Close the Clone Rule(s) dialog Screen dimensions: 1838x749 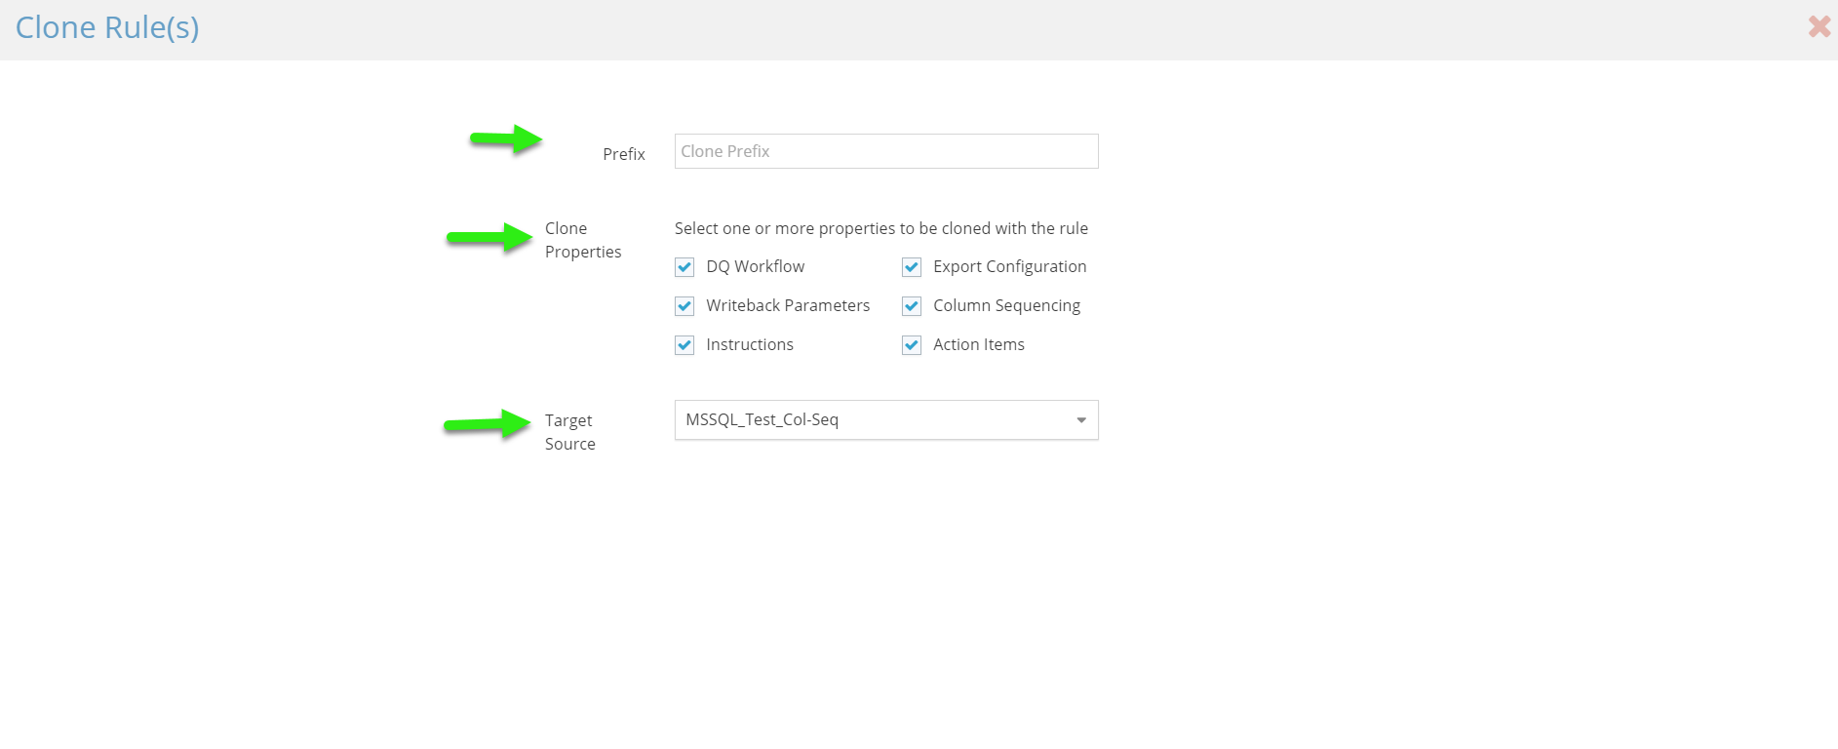click(1818, 26)
